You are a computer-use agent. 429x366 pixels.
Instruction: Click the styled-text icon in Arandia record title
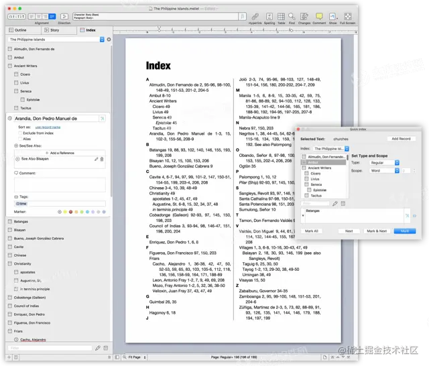tap(103, 119)
